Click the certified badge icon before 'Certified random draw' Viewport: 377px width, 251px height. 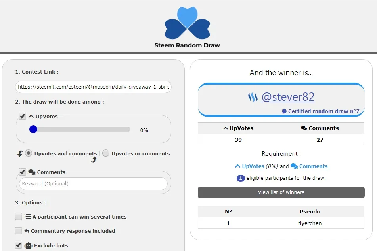284,111
